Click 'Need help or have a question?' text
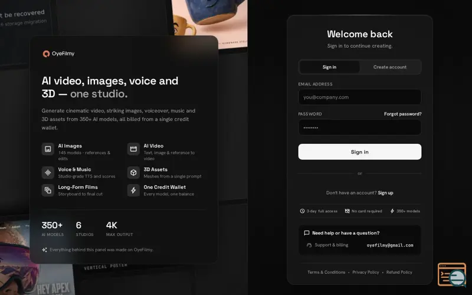 [346, 233]
